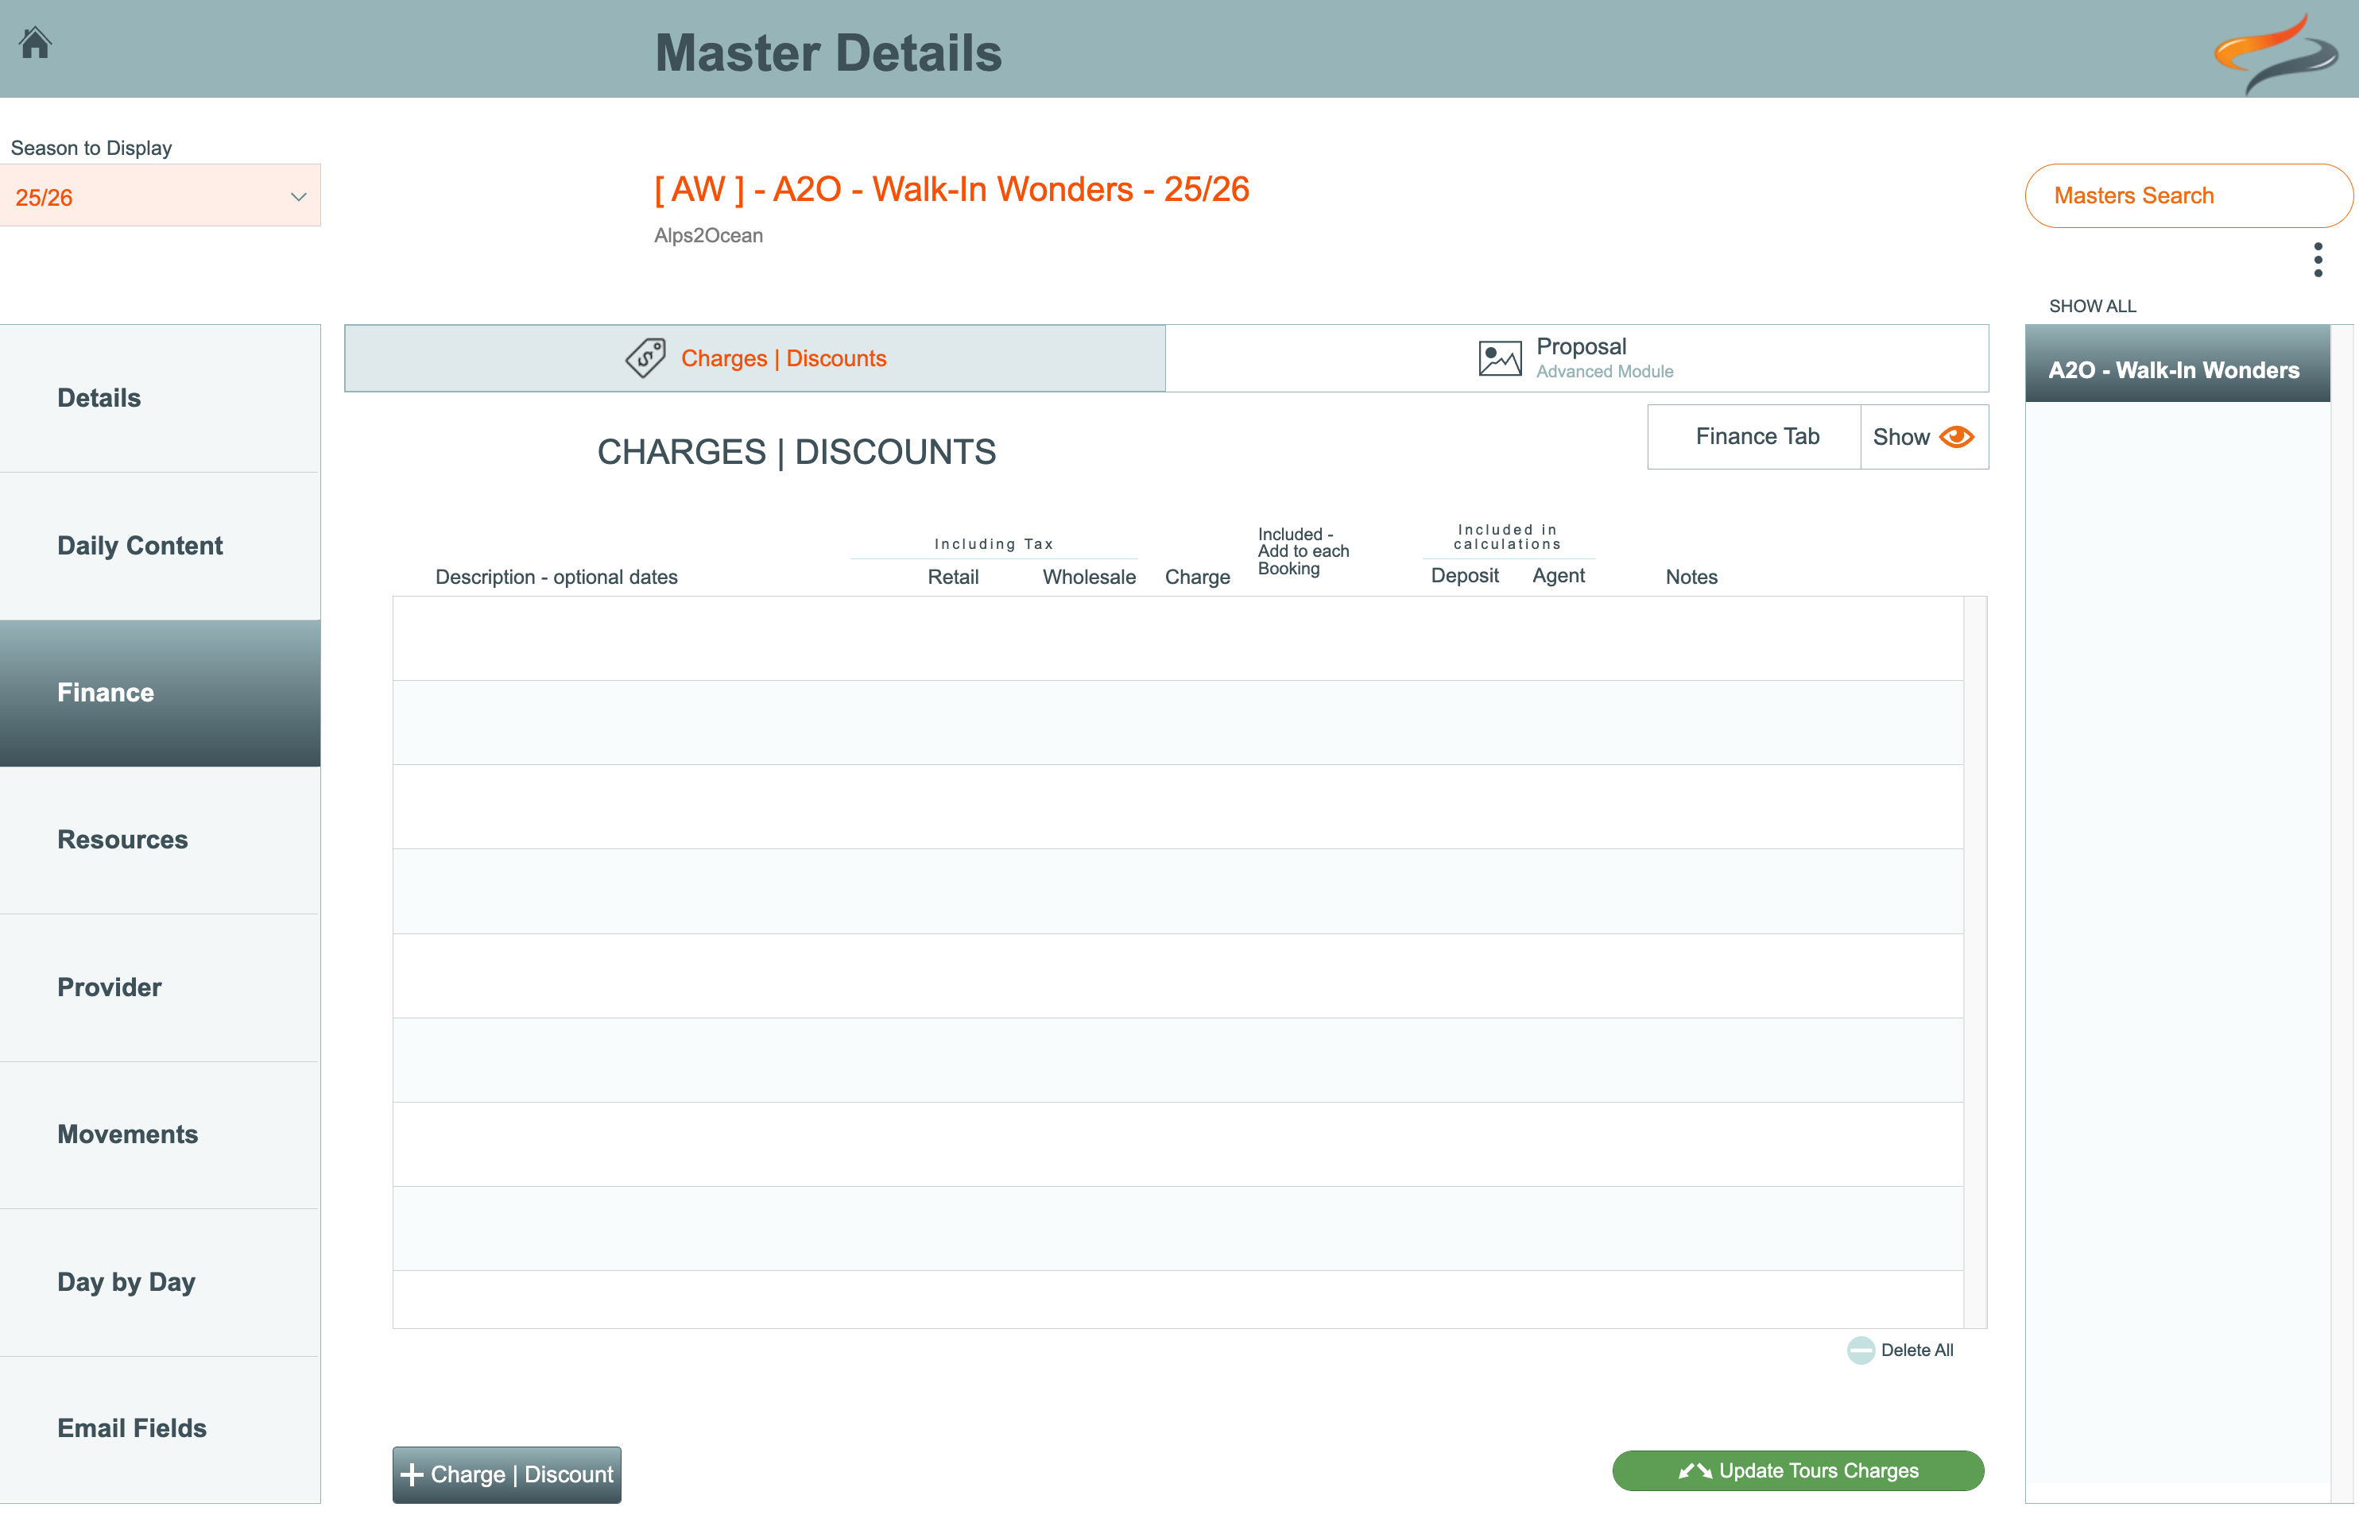Open the Movements section
Screen dimensions: 2359x1530
(x=161, y=1134)
